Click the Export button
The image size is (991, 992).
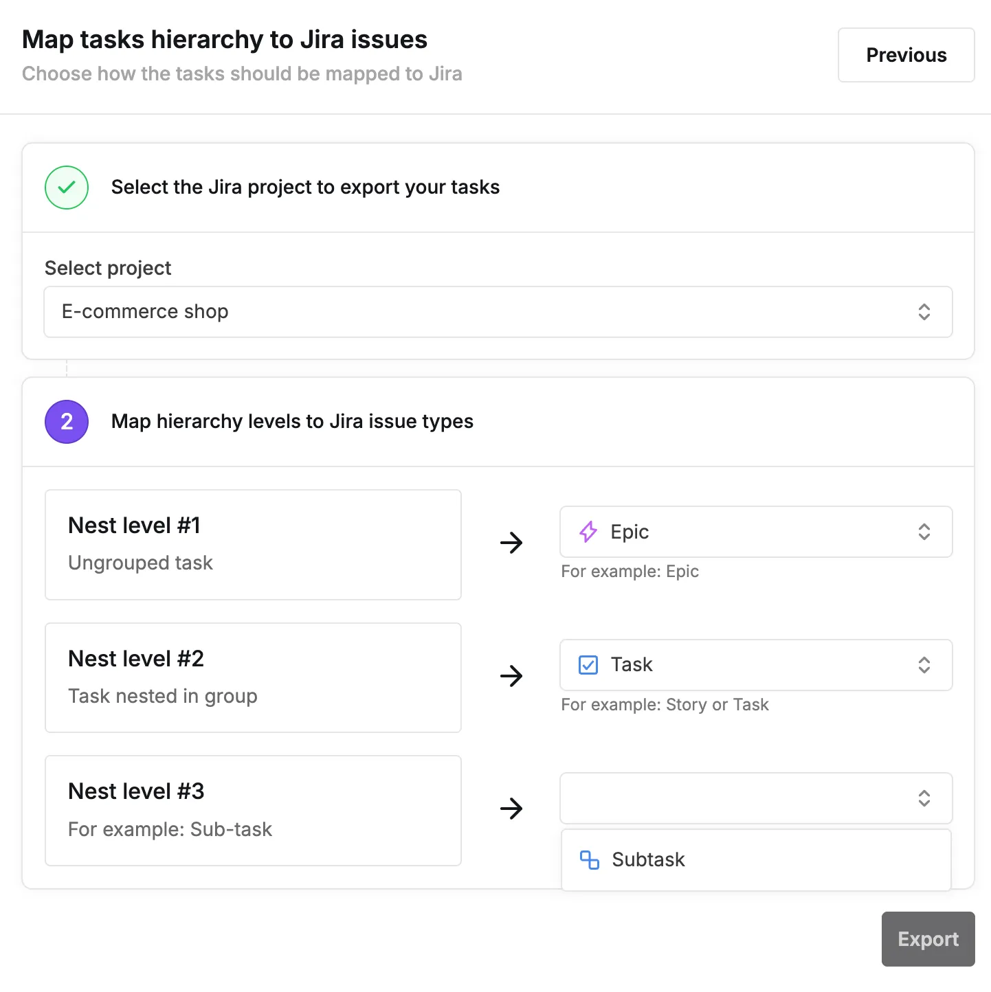point(928,939)
